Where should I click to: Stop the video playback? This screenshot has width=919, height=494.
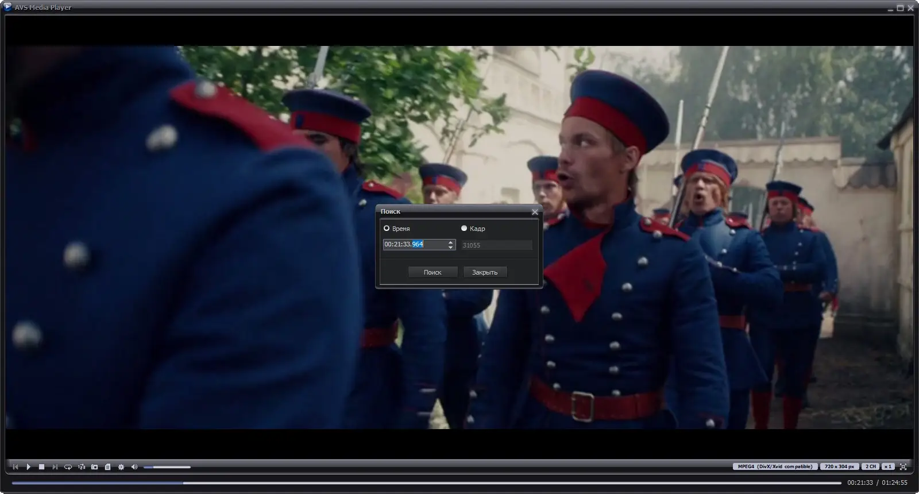[x=42, y=467]
